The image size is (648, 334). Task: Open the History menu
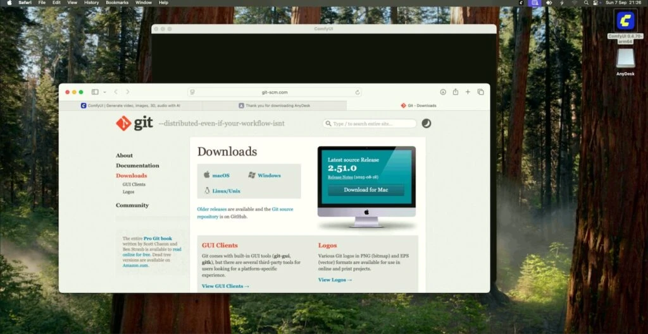(x=91, y=3)
